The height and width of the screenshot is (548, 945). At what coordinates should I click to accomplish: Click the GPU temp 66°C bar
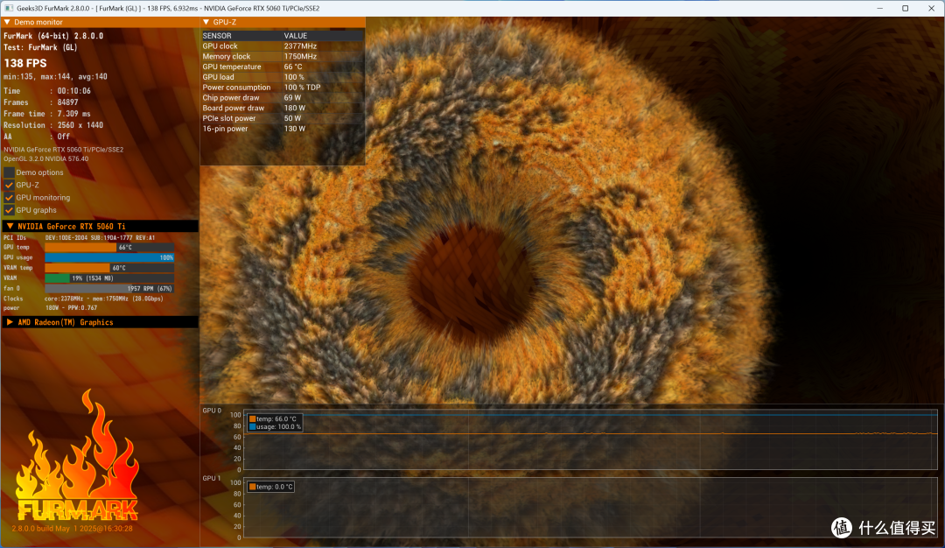point(109,247)
